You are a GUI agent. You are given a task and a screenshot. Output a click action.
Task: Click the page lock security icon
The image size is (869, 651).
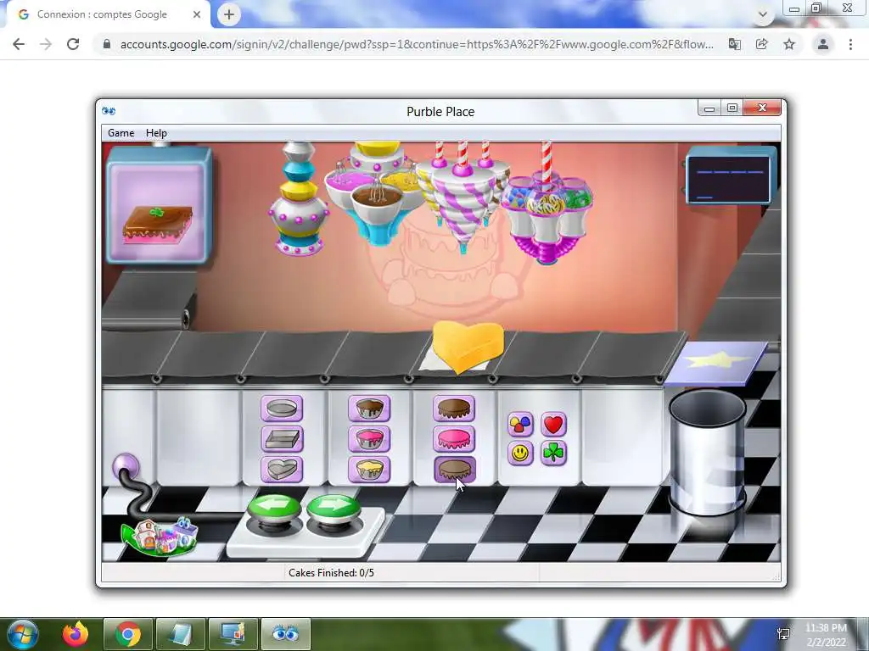point(107,44)
